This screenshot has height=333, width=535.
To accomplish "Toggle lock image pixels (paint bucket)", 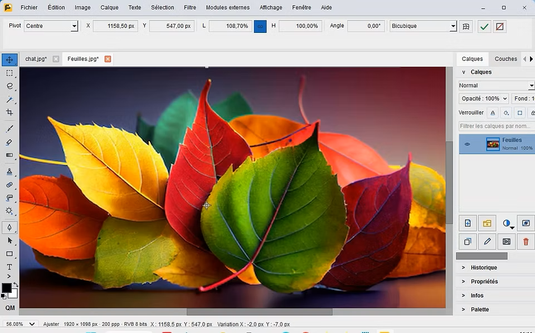I will (506, 113).
